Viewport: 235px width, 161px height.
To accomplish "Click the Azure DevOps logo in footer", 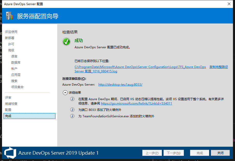I will coord(10,153).
